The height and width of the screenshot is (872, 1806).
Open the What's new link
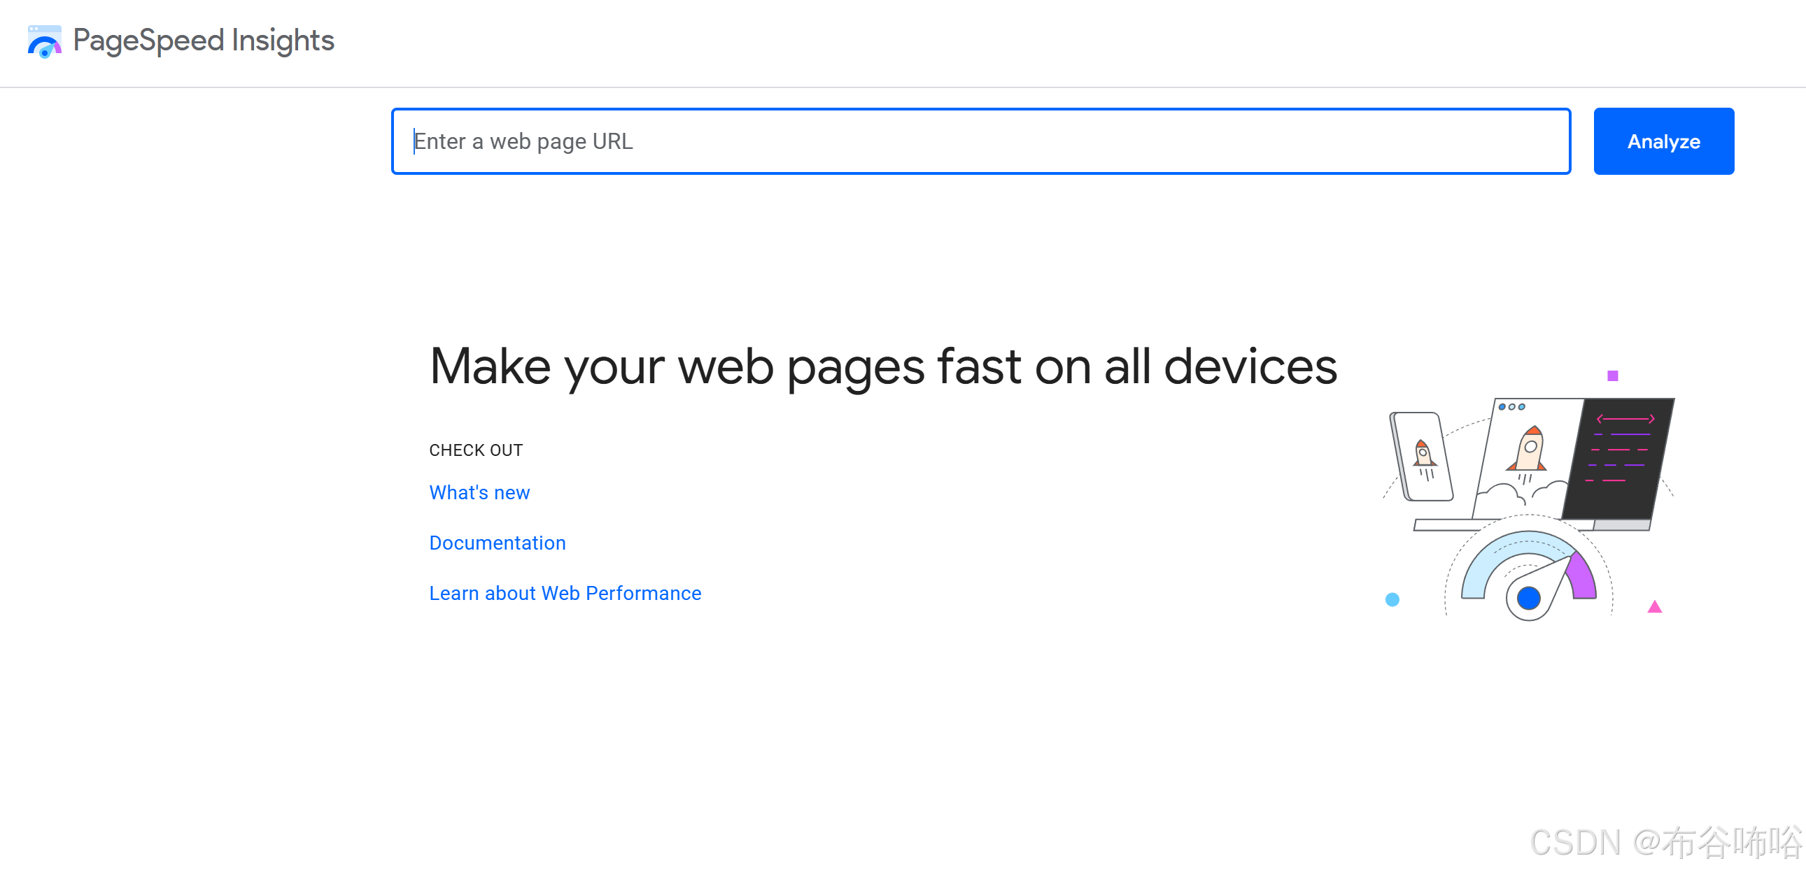479,492
